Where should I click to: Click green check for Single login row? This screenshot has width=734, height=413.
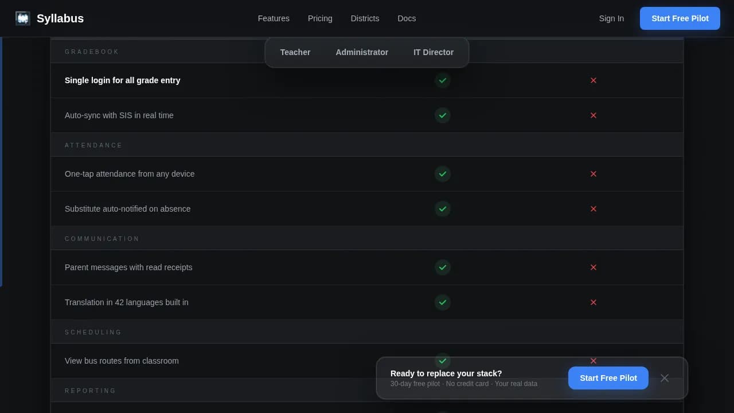[443, 80]
